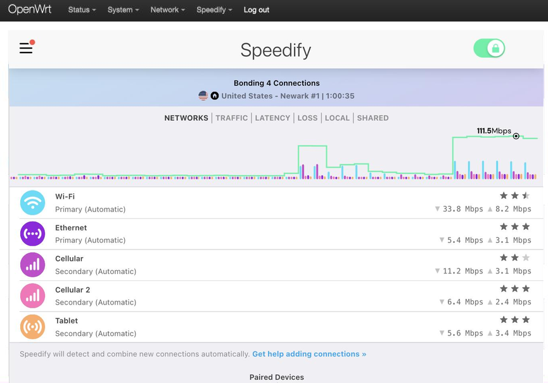Click the Paired Devices heading

click(276, 377)
